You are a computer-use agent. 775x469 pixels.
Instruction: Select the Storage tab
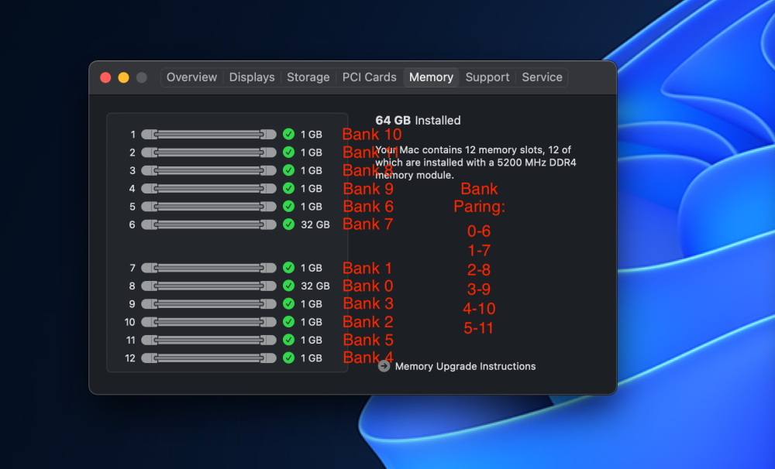click(x=308, y=77)
